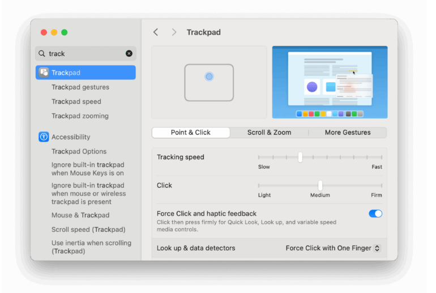
Task: Click the magnifying glass search icon
Action: 42,53
